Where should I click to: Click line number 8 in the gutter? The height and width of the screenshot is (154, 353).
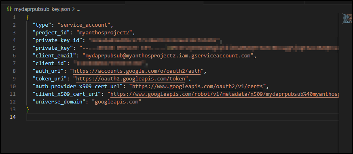click(x=15, y=71)
